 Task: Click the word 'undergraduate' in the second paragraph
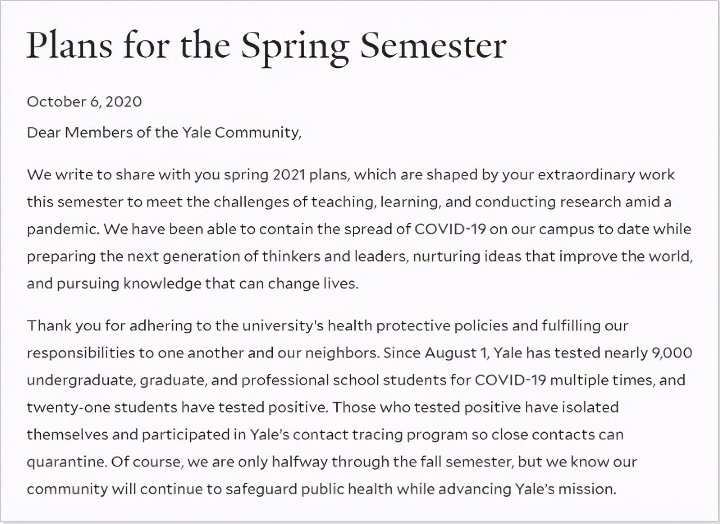(x=80, y=380)
